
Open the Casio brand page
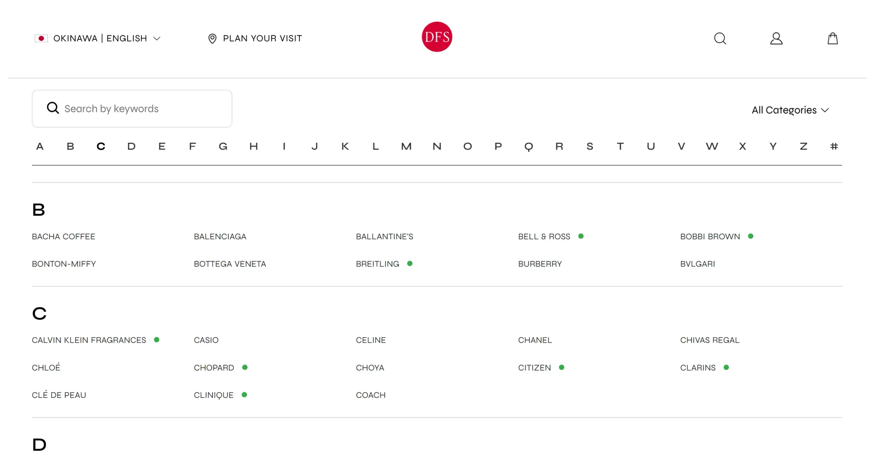(206, 340)
